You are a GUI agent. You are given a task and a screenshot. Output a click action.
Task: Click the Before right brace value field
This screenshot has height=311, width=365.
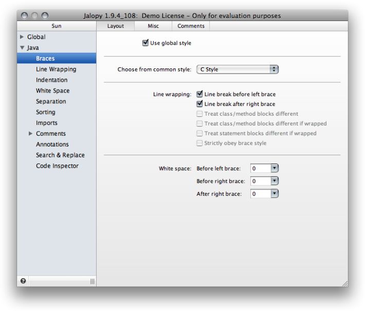261,181
